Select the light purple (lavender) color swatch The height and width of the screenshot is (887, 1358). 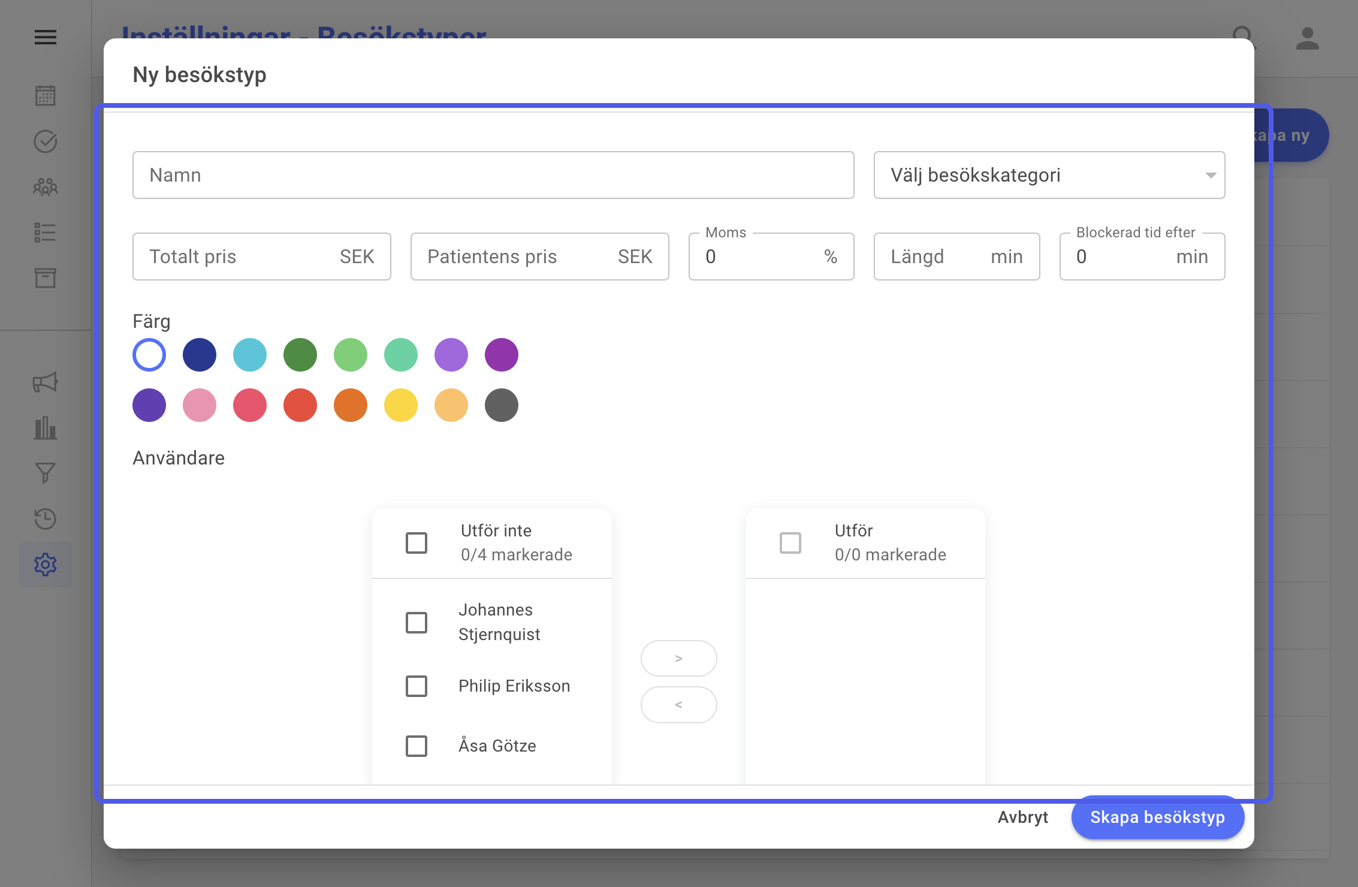coord(451,355)
